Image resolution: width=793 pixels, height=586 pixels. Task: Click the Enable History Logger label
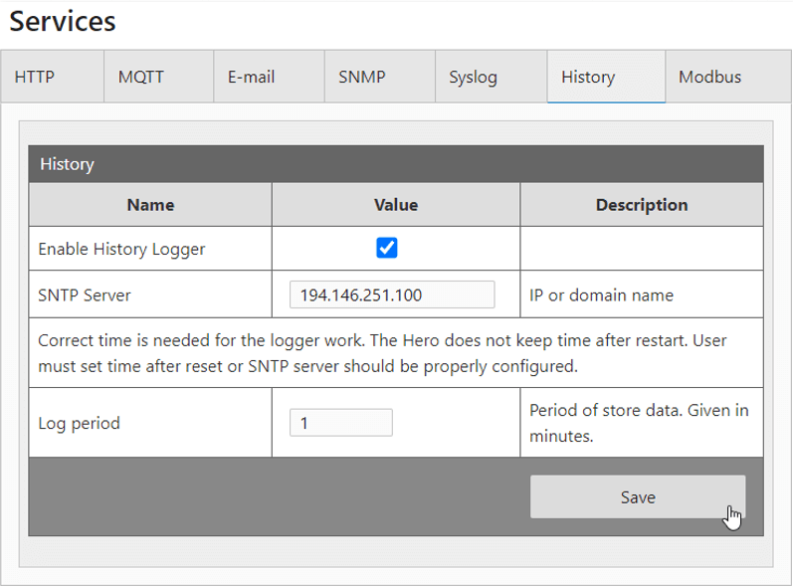tap(121, 249)
